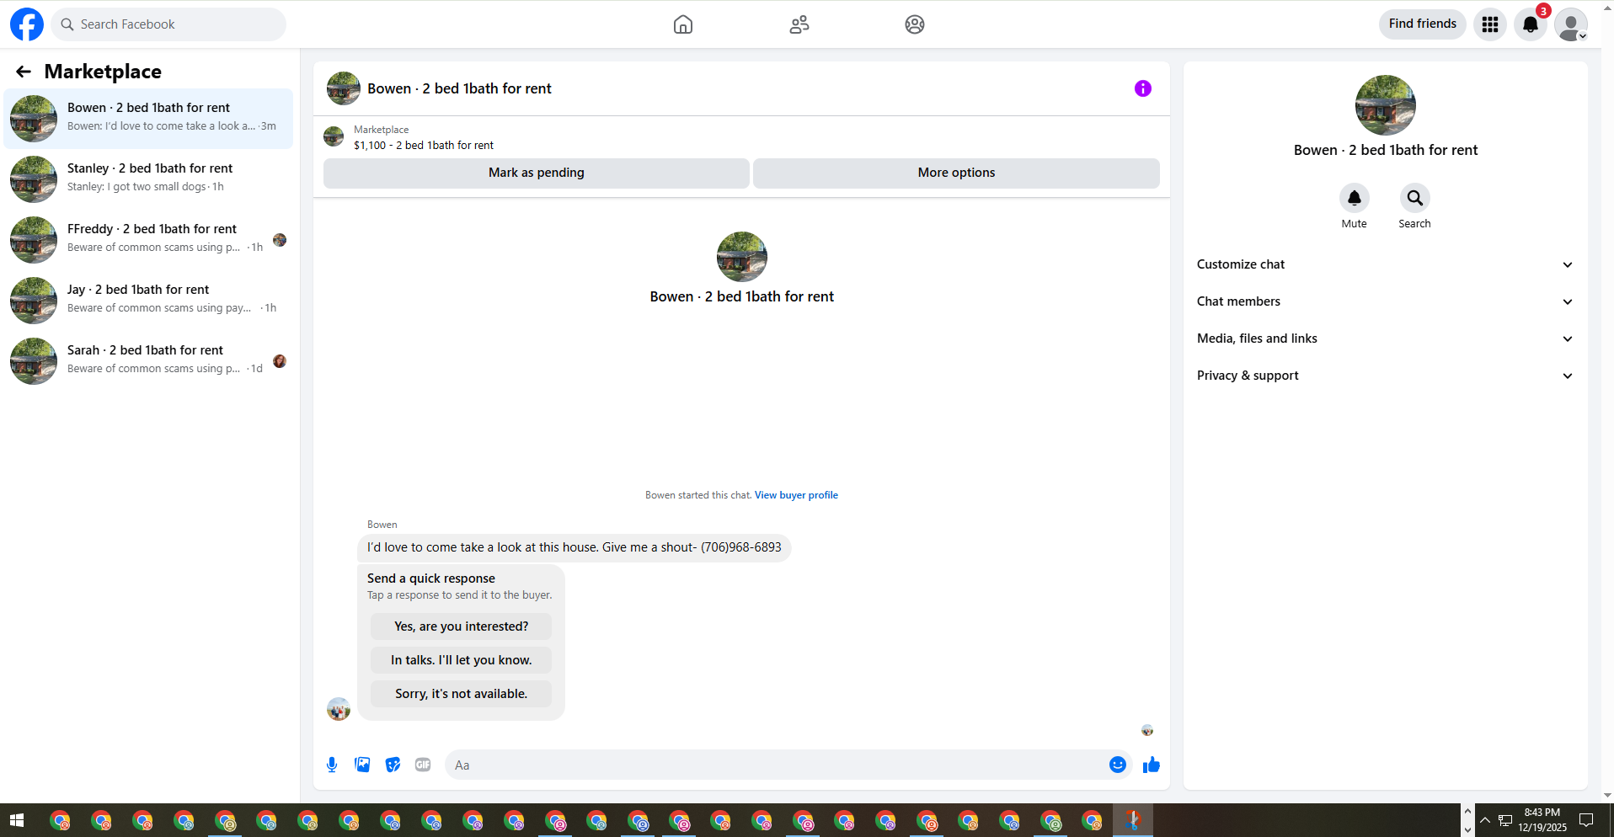Open Bowen conversation in chat list
The width and height of the screenshot is (1614, 837).
[x=148, y=119]
